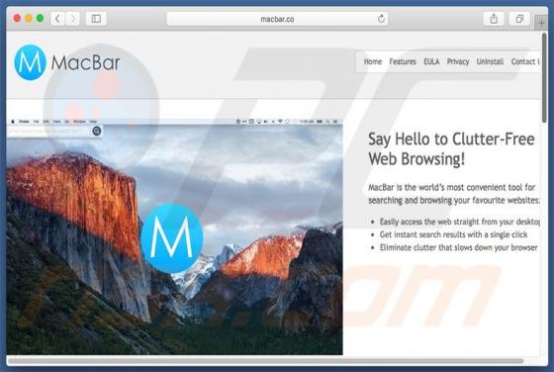Click the "Get instant search results" bullet
The height and width of the screenshot is (372, 554).
coord(453,234)
